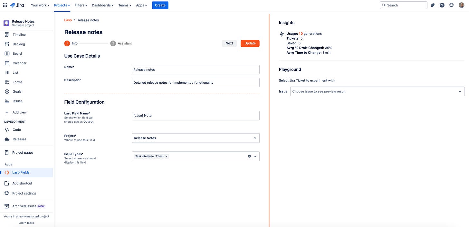Click the Learn more link
This screenshot has height=227, width=469.
pyautogui.click(x=26, y=223)
